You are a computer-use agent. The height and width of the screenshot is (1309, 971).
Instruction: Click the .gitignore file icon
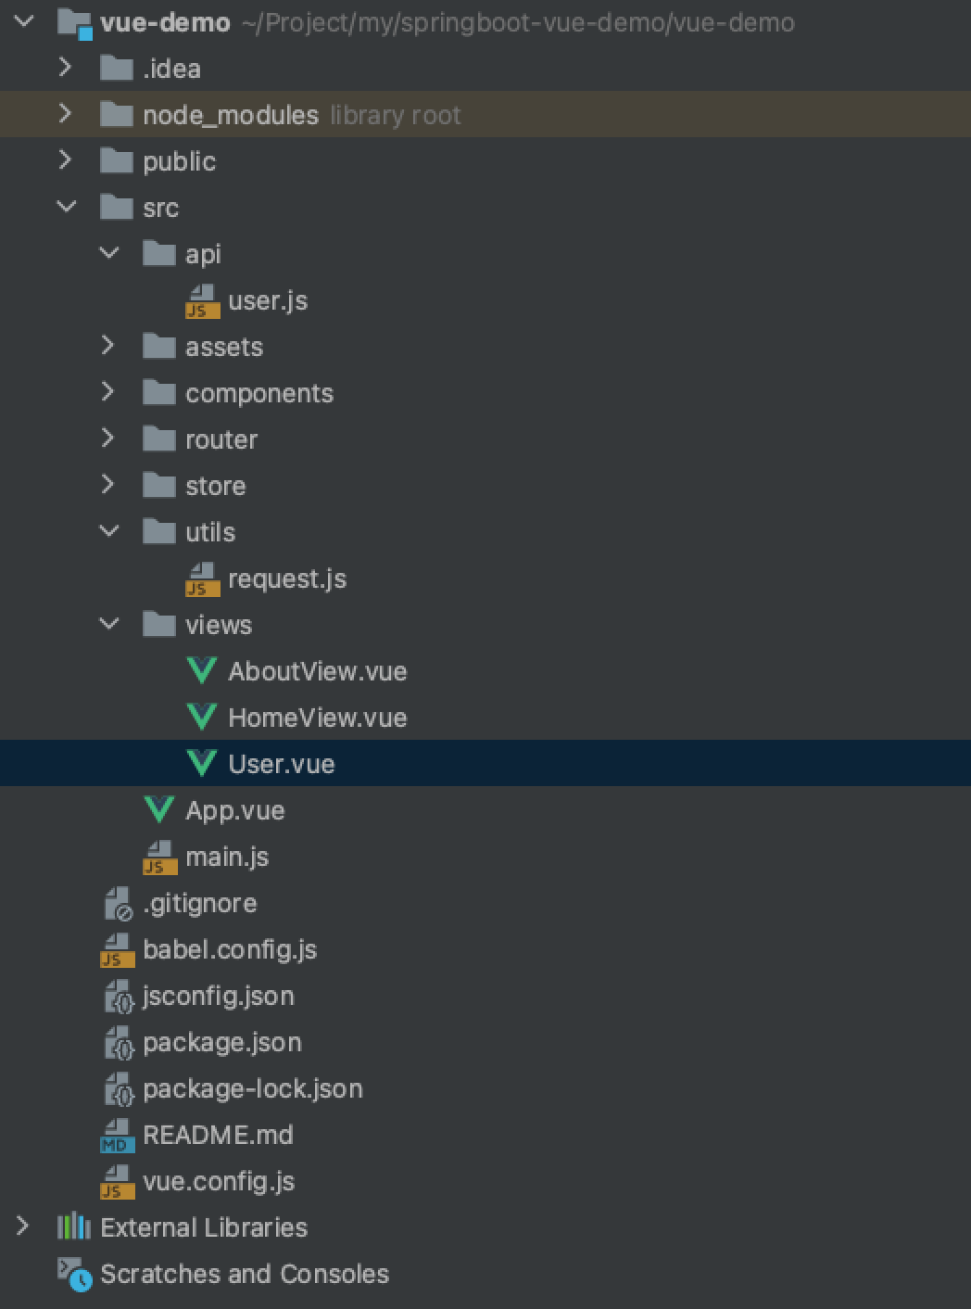tap(118, 904)
